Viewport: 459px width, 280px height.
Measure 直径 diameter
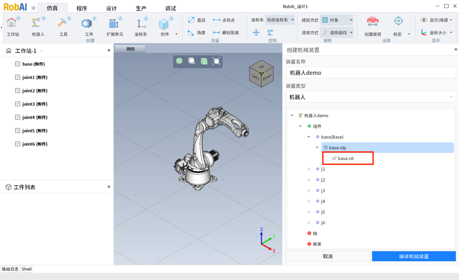[x=197, y=20]
